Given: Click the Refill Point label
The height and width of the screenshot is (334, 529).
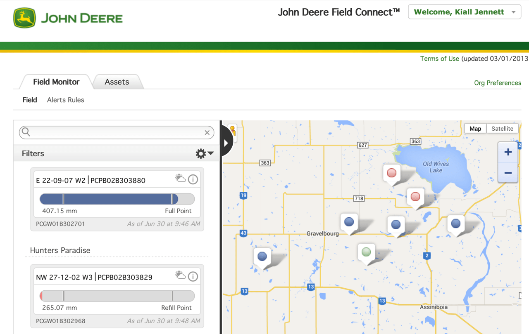Looking at the screenshot, I should 176,308.
